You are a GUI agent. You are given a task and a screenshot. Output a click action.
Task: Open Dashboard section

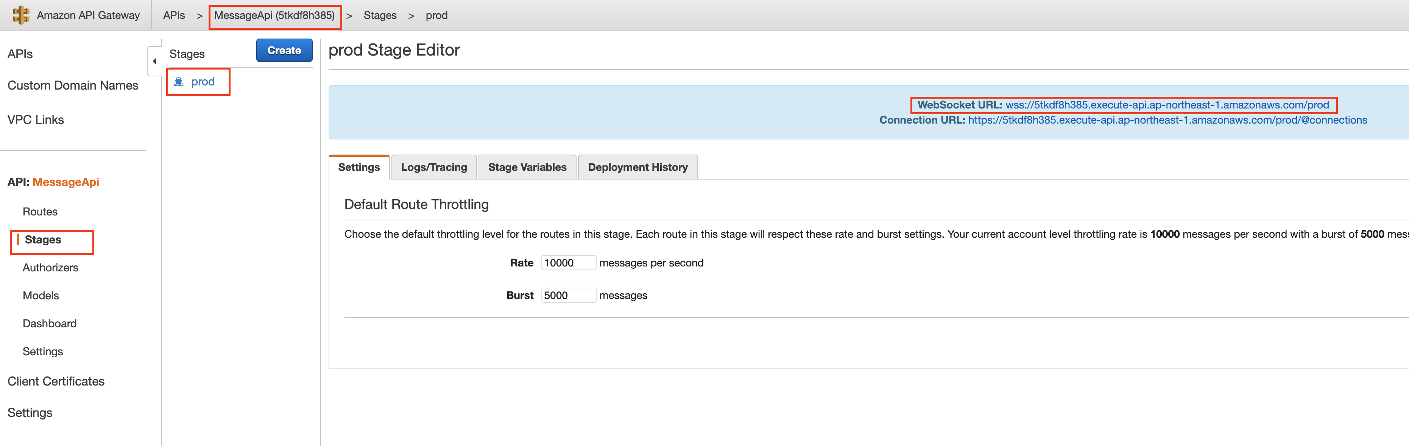tap(49, 324)
